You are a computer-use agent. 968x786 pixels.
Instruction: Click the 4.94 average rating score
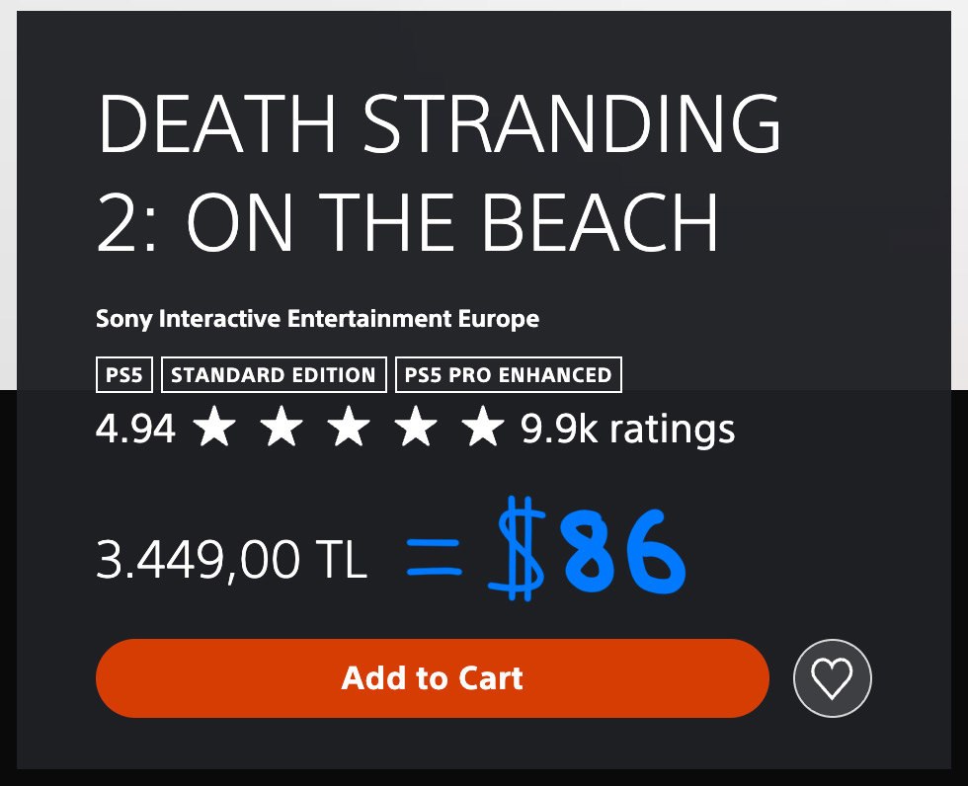(136, 429)
